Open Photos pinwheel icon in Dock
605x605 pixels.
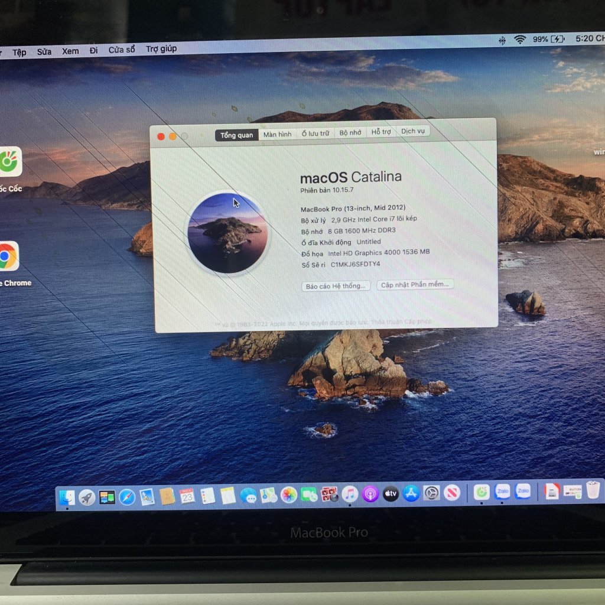288,495
